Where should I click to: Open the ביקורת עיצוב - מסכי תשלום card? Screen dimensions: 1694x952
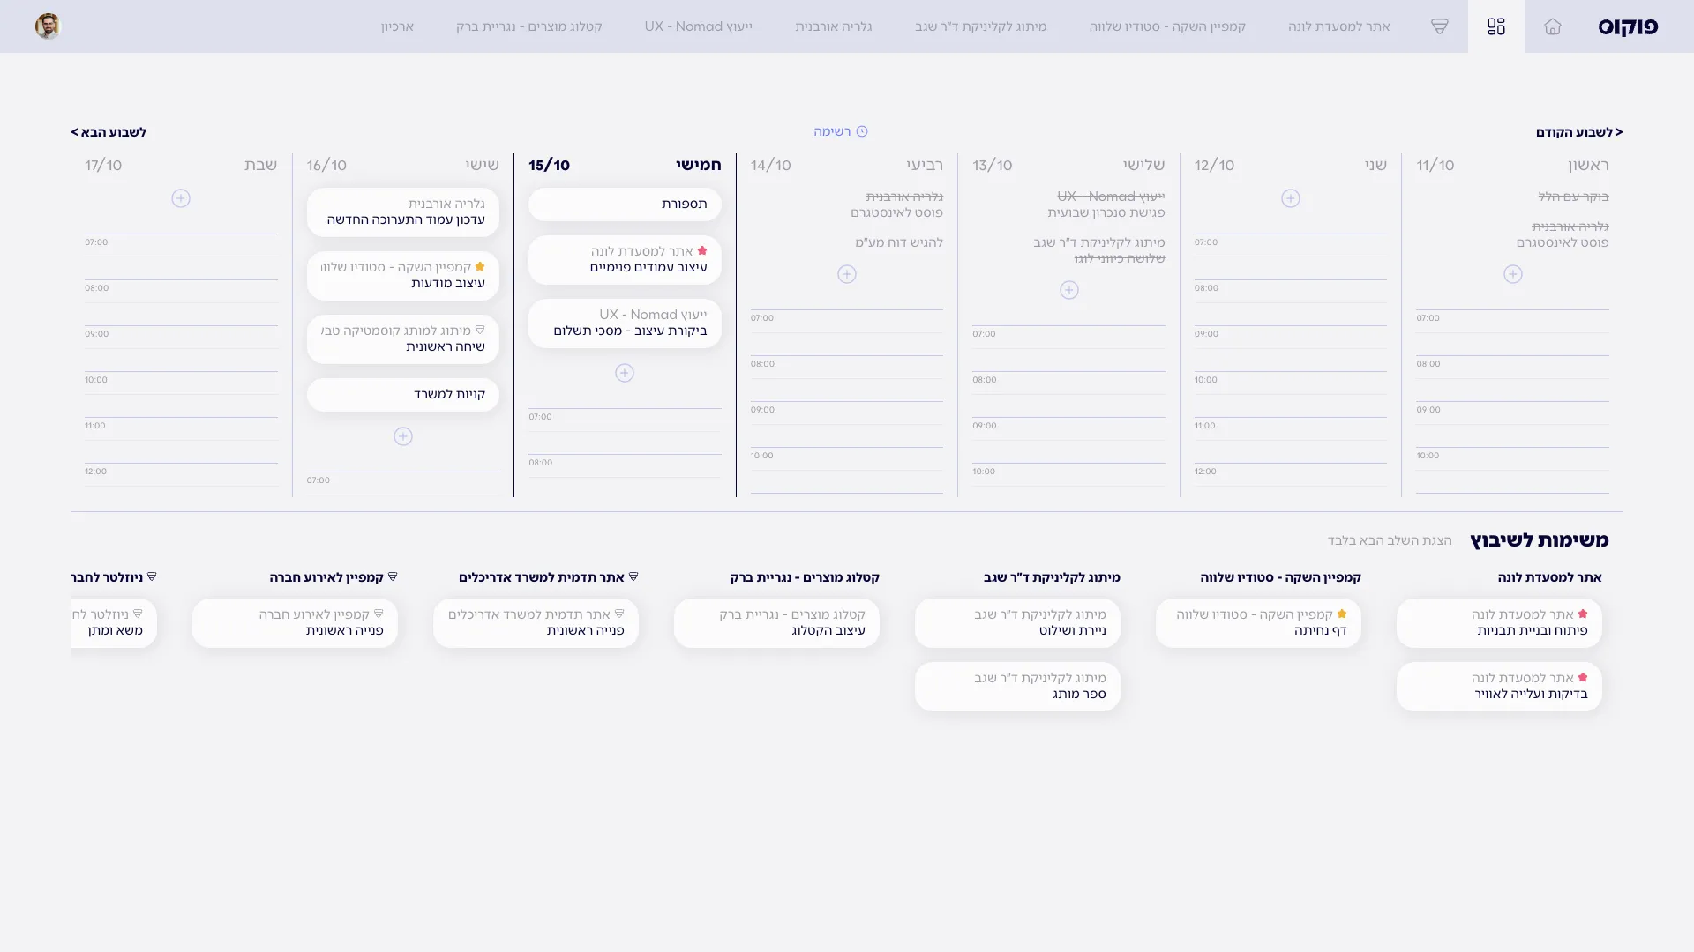coord(625,324)
